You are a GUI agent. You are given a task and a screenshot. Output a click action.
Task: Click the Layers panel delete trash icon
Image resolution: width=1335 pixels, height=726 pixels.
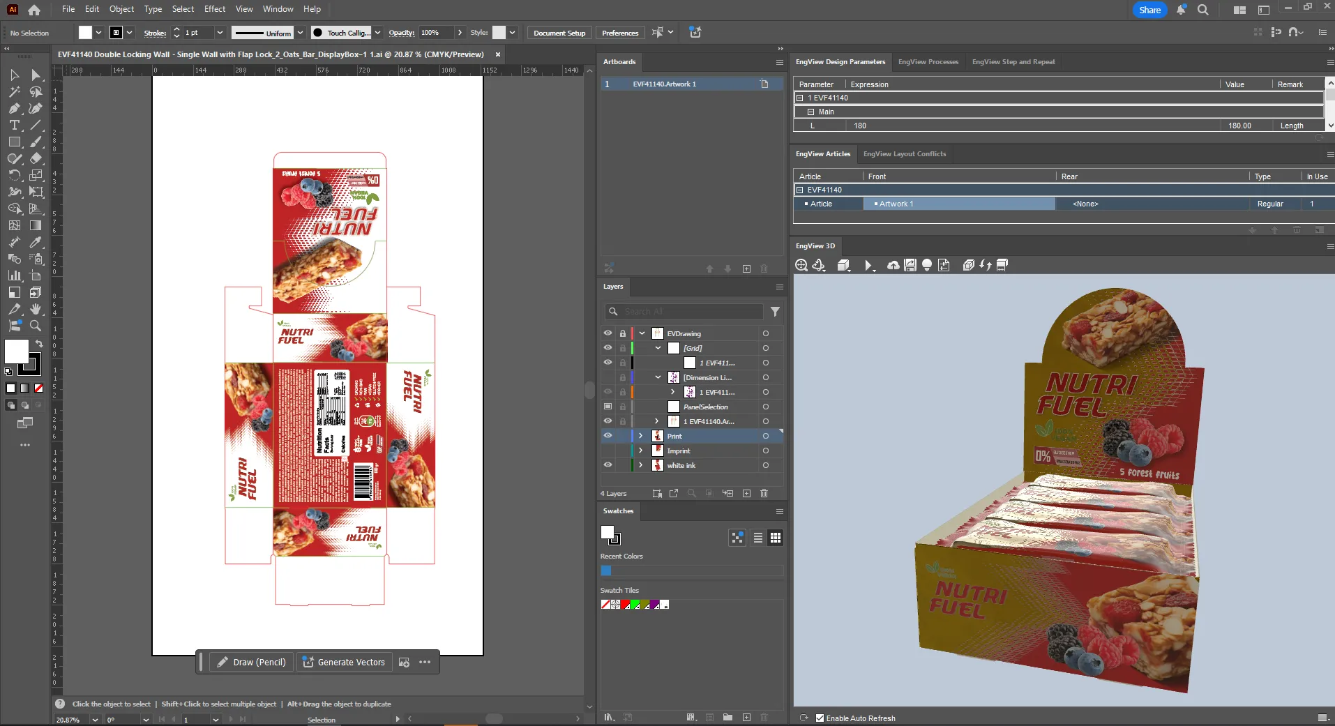pos(764,493)
